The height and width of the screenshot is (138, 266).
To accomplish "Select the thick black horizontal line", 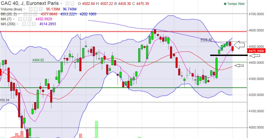I will [x=229, y=55].
